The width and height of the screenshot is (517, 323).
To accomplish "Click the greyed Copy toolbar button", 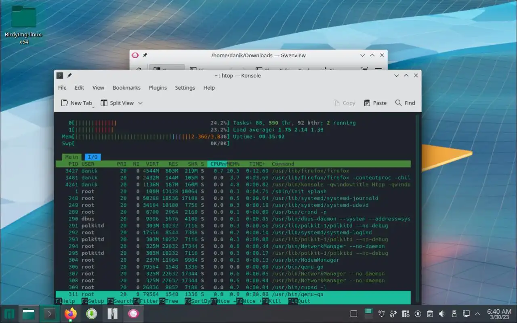I will pos(345,103).
